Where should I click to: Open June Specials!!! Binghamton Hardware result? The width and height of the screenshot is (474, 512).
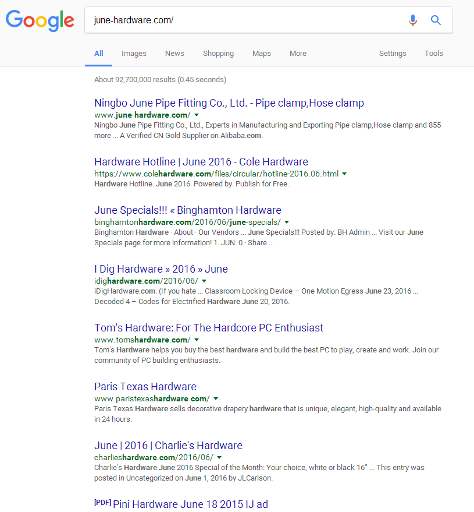coord(188,210)
